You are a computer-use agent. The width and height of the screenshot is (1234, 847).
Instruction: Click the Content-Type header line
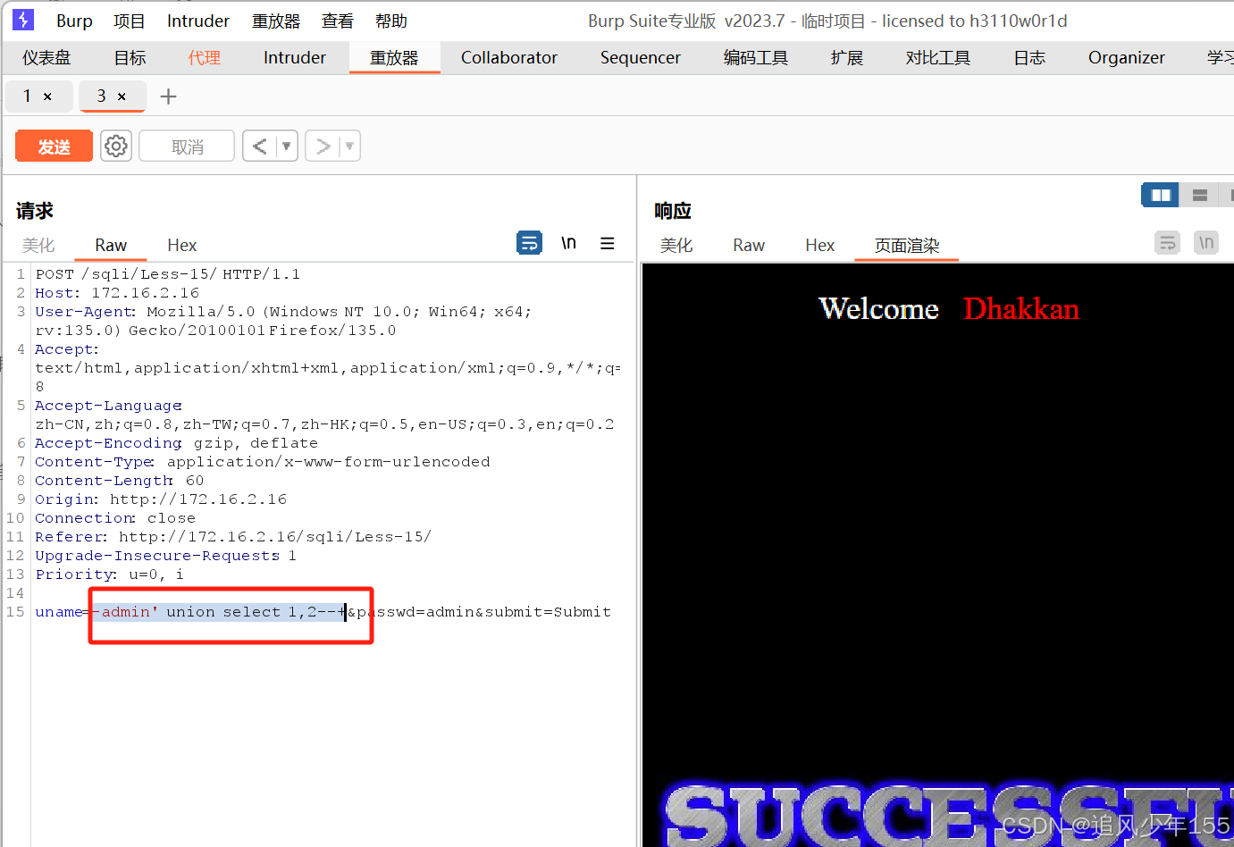coord(263,462)
